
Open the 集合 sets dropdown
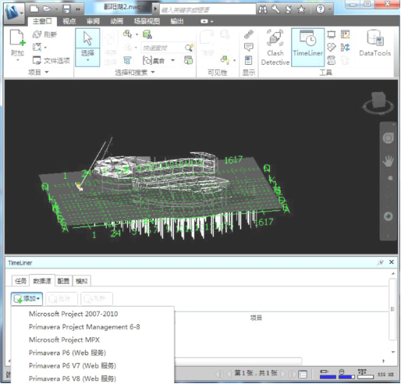(172, 60)
